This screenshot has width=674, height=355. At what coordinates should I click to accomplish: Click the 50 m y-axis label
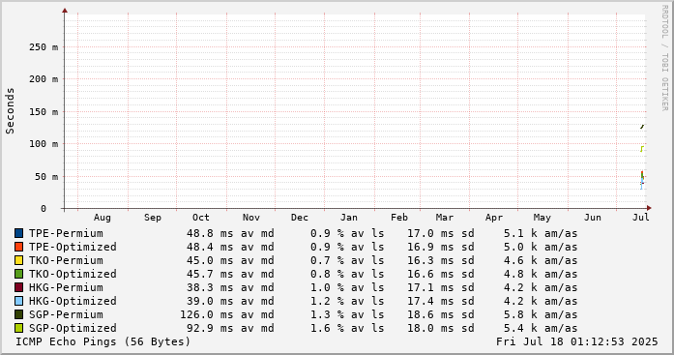46,177
